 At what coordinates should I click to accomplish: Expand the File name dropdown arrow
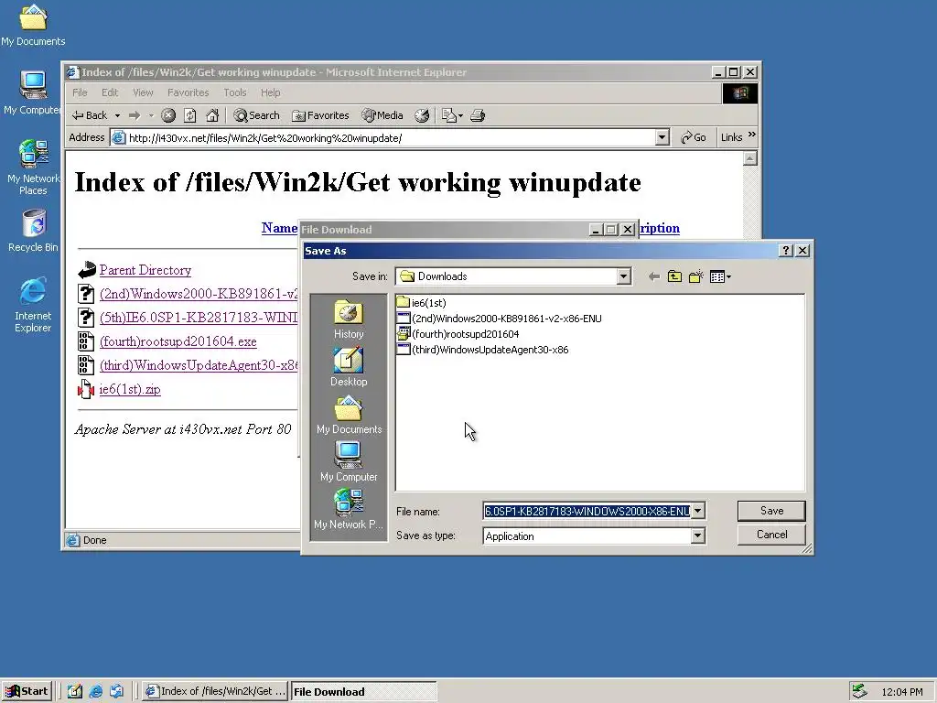(x=698, y=511)
